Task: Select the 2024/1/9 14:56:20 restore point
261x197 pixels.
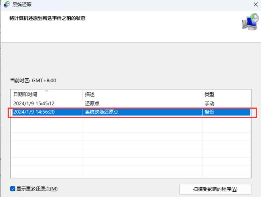Action: click(x=131, y=112)
